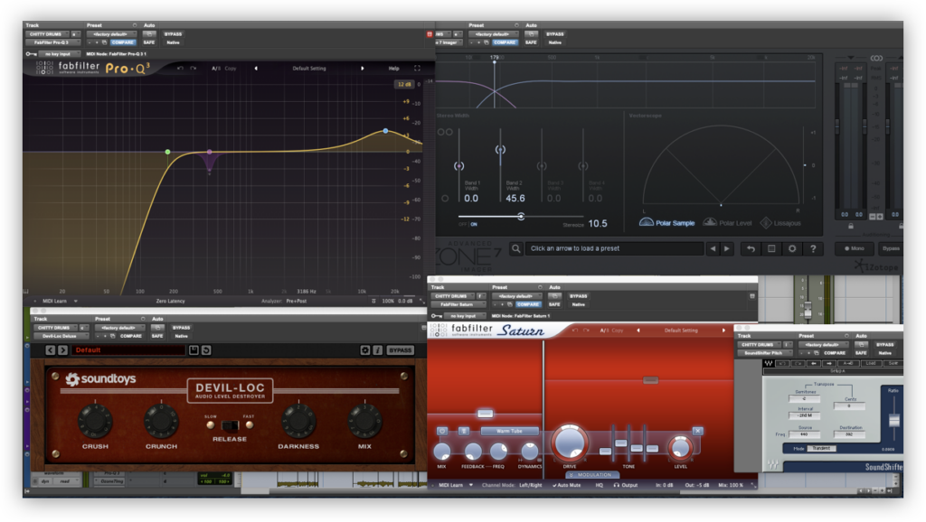This screenshot has height=522, width=926.
Task: Open the Pro-Q 3 Help menu
Action: click(394, 69)
